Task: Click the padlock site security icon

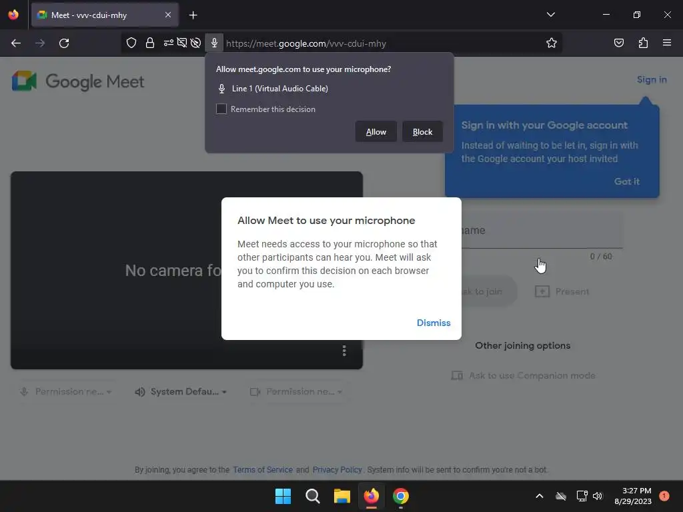Action: click(x=150, y=43)
